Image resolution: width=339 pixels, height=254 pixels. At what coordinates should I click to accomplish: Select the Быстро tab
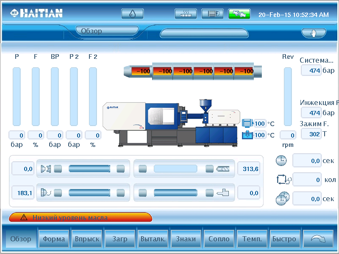point(284,239)
